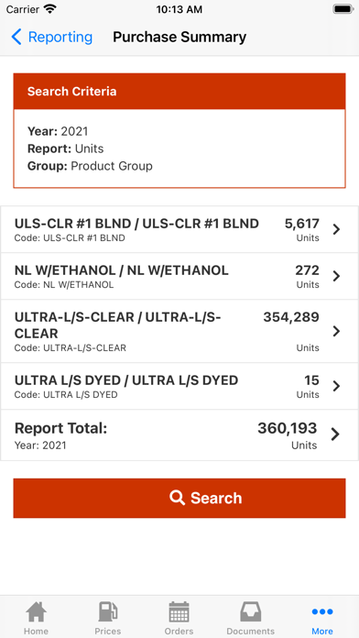Screen dimensions: 359x638
Task: Open the Orders calendar icon
Action: click(179, 611)
